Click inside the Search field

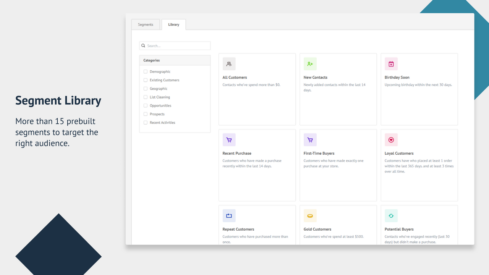(x=176, y=45)
